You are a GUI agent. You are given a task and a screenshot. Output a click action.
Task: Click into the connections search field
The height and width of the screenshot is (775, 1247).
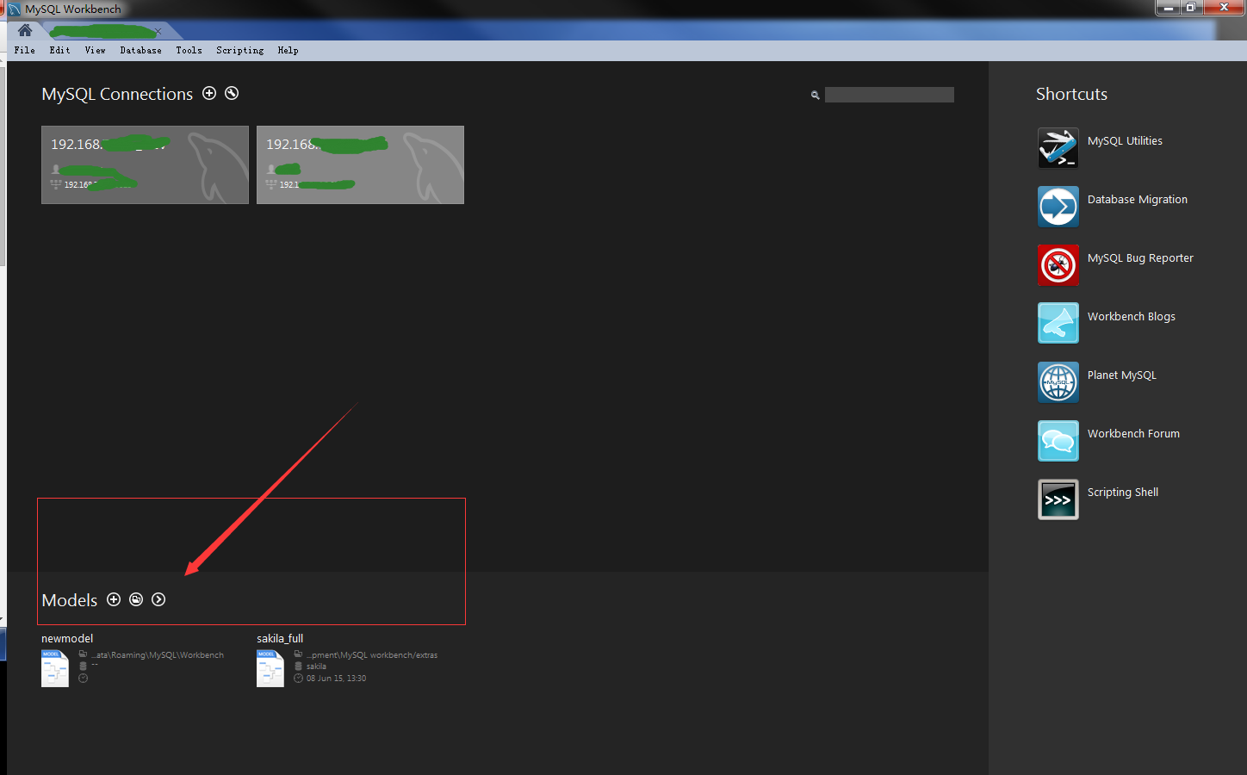890,95
